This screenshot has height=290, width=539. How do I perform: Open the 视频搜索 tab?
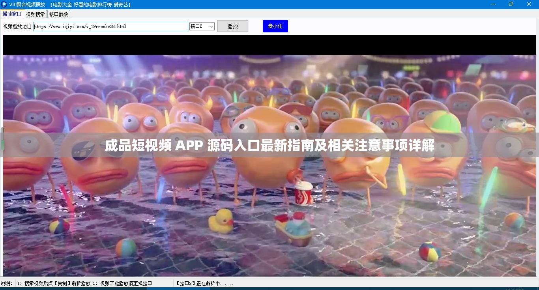36,14
